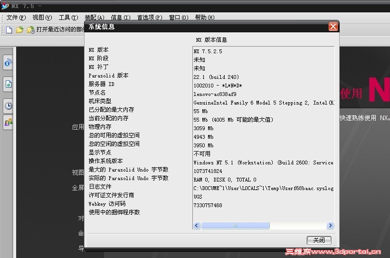This screenshot has width=390, height=258.
Task: Open the 装配(A) menu
Action: (x=94, y=18)
